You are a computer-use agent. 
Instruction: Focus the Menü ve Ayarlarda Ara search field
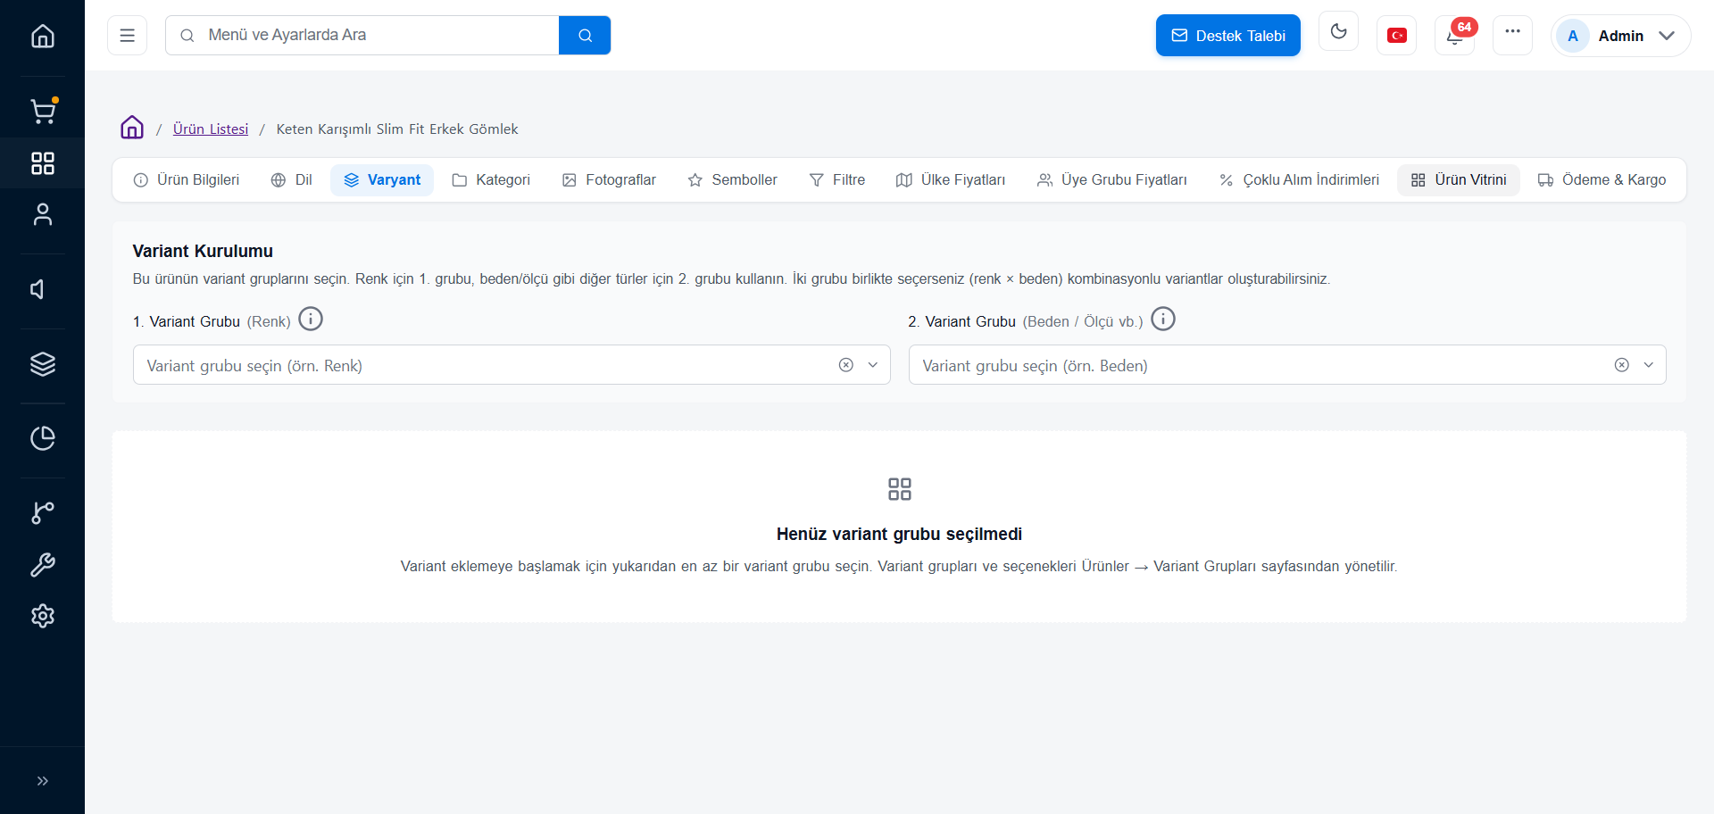tap(362, 35)
